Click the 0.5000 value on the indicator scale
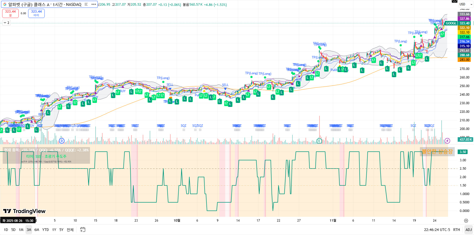This screenshot has width=474, height=235. [464, 202]
